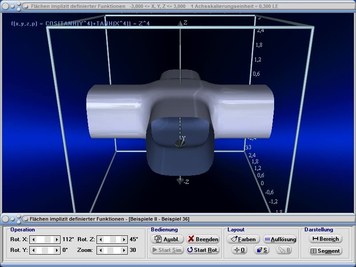Open the Farben color settings
356x267 pixels.
[x=243, y=239]
